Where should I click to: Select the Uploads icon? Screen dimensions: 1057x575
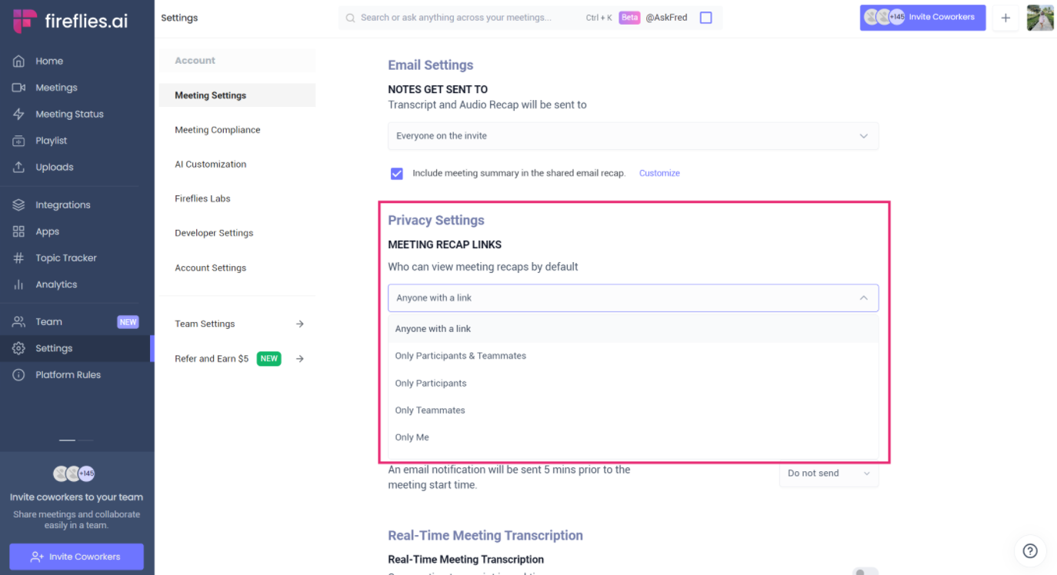point(52,167)
